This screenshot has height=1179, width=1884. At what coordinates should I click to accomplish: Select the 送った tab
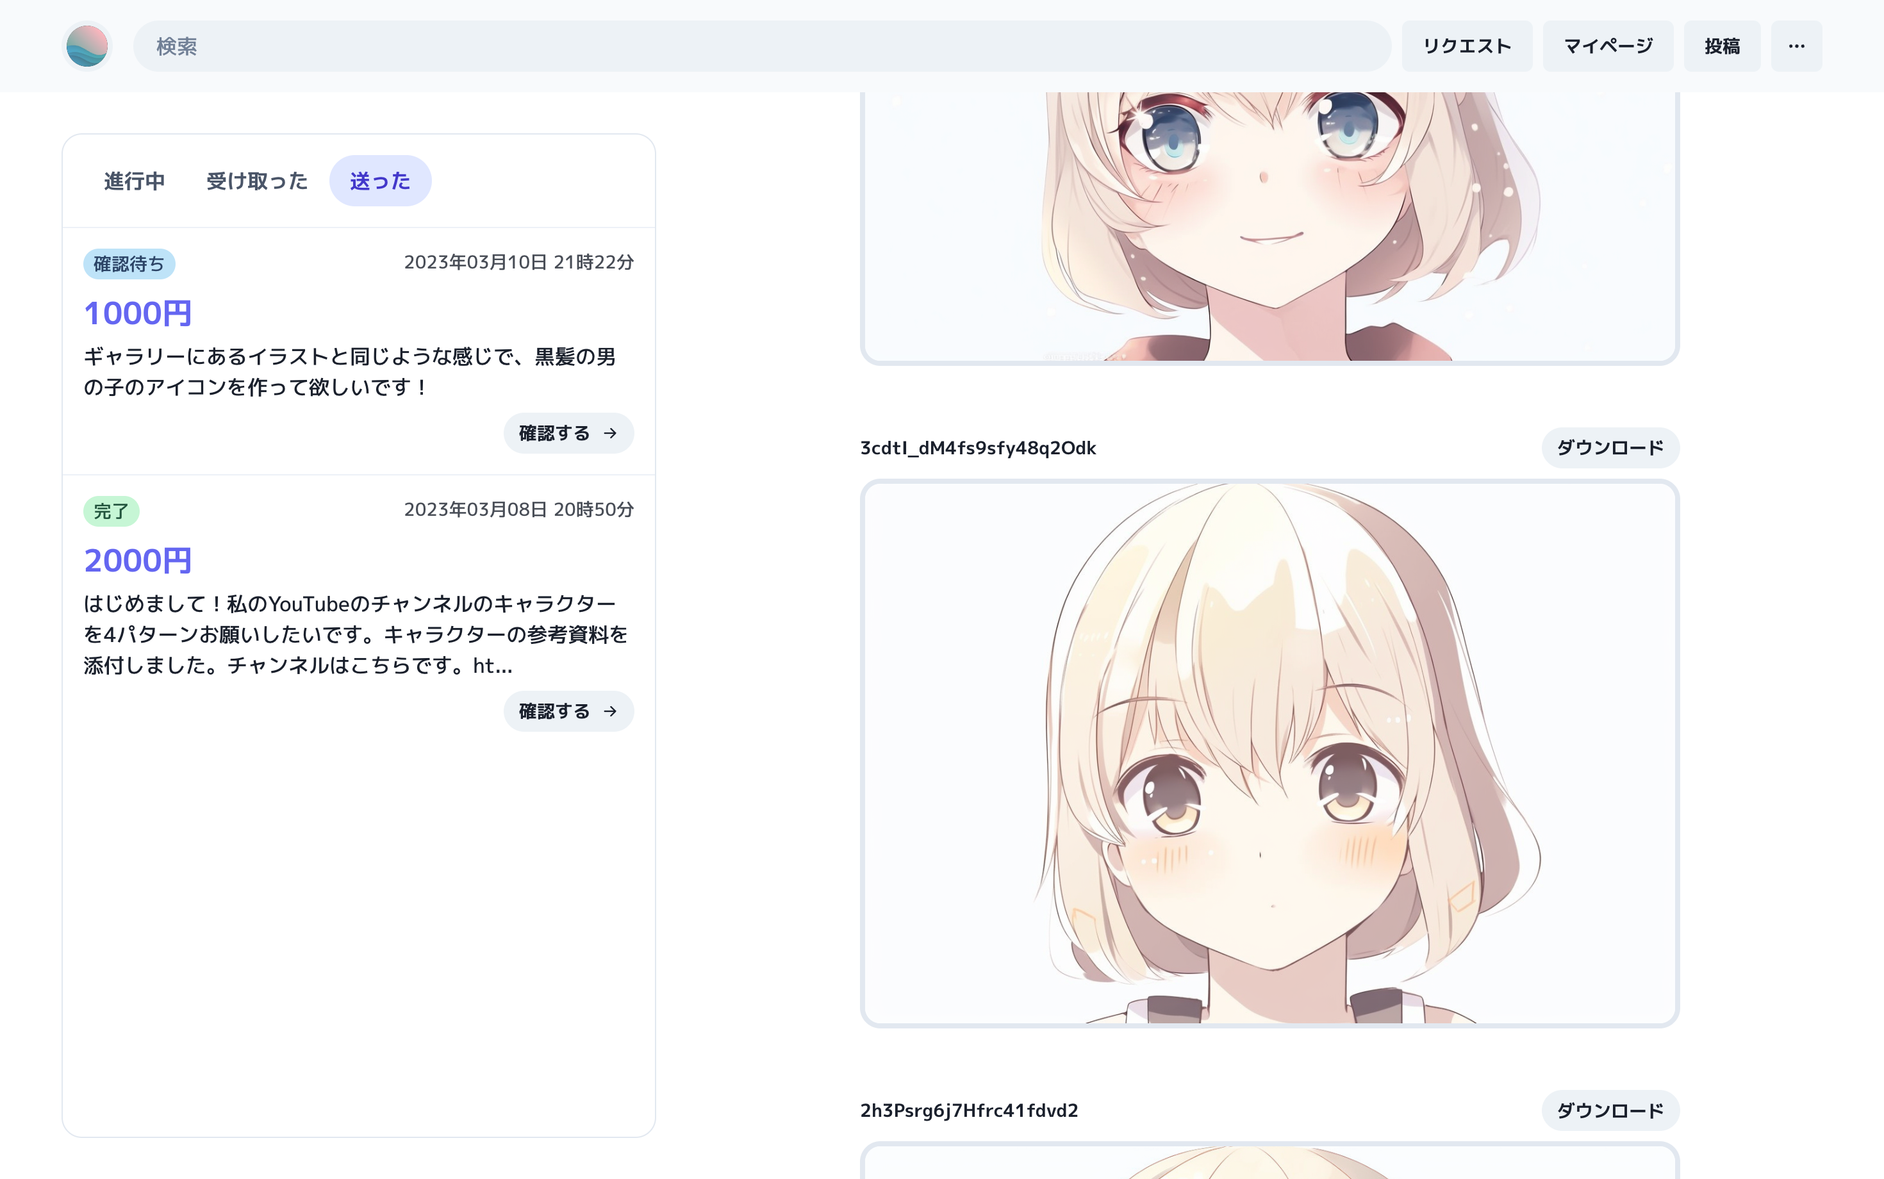(x=380, y=181)
